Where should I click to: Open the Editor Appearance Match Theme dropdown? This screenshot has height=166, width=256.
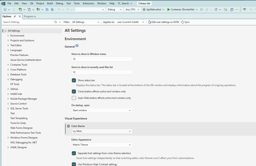coord(102,145)
